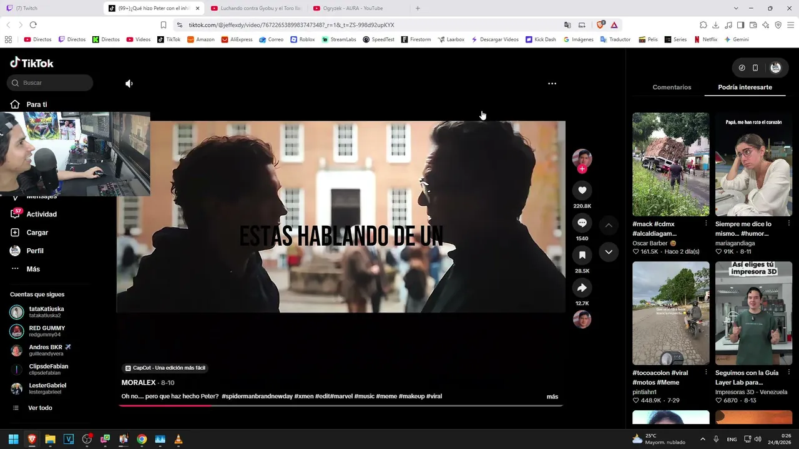799x449 pixels.
Task: Open MORALEX creator name
Action: coord(139,383)
